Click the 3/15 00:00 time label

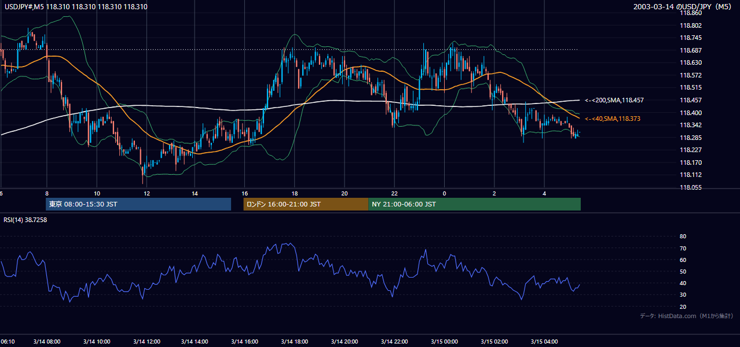[x=445, y=342]
